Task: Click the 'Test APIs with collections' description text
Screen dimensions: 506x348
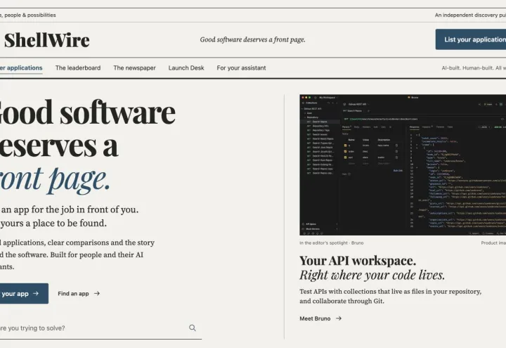Action: pyautogui.click(x=391, y=296)
